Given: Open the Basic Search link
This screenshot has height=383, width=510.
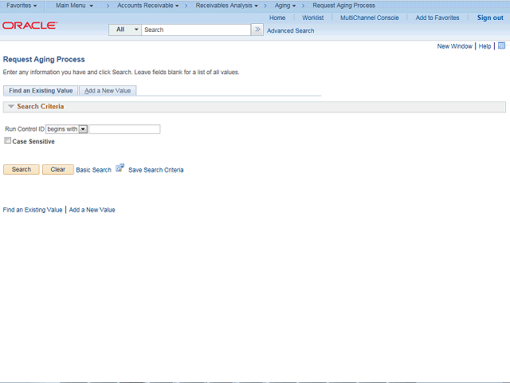Looking at the screenshot, I should tap(94, 170).
